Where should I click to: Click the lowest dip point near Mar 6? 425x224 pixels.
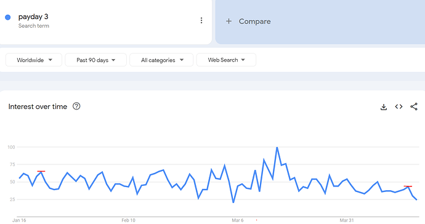[233, 202]
